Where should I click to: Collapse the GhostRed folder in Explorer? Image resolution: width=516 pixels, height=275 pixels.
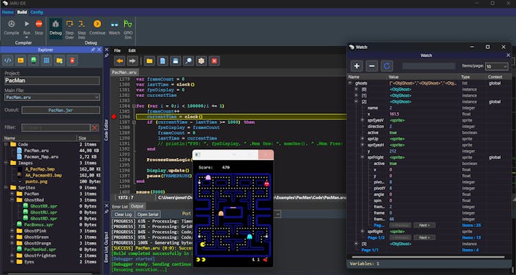[12, 199]
